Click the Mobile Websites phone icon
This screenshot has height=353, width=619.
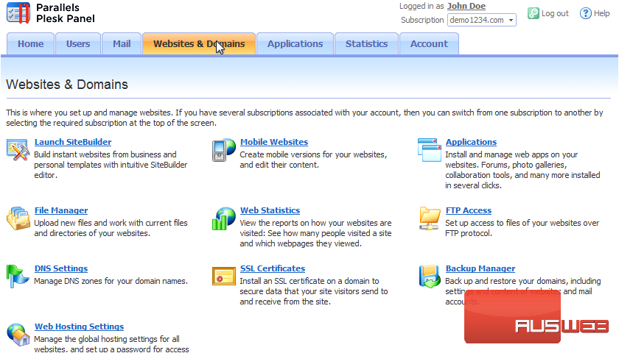[x=223, y=149]
